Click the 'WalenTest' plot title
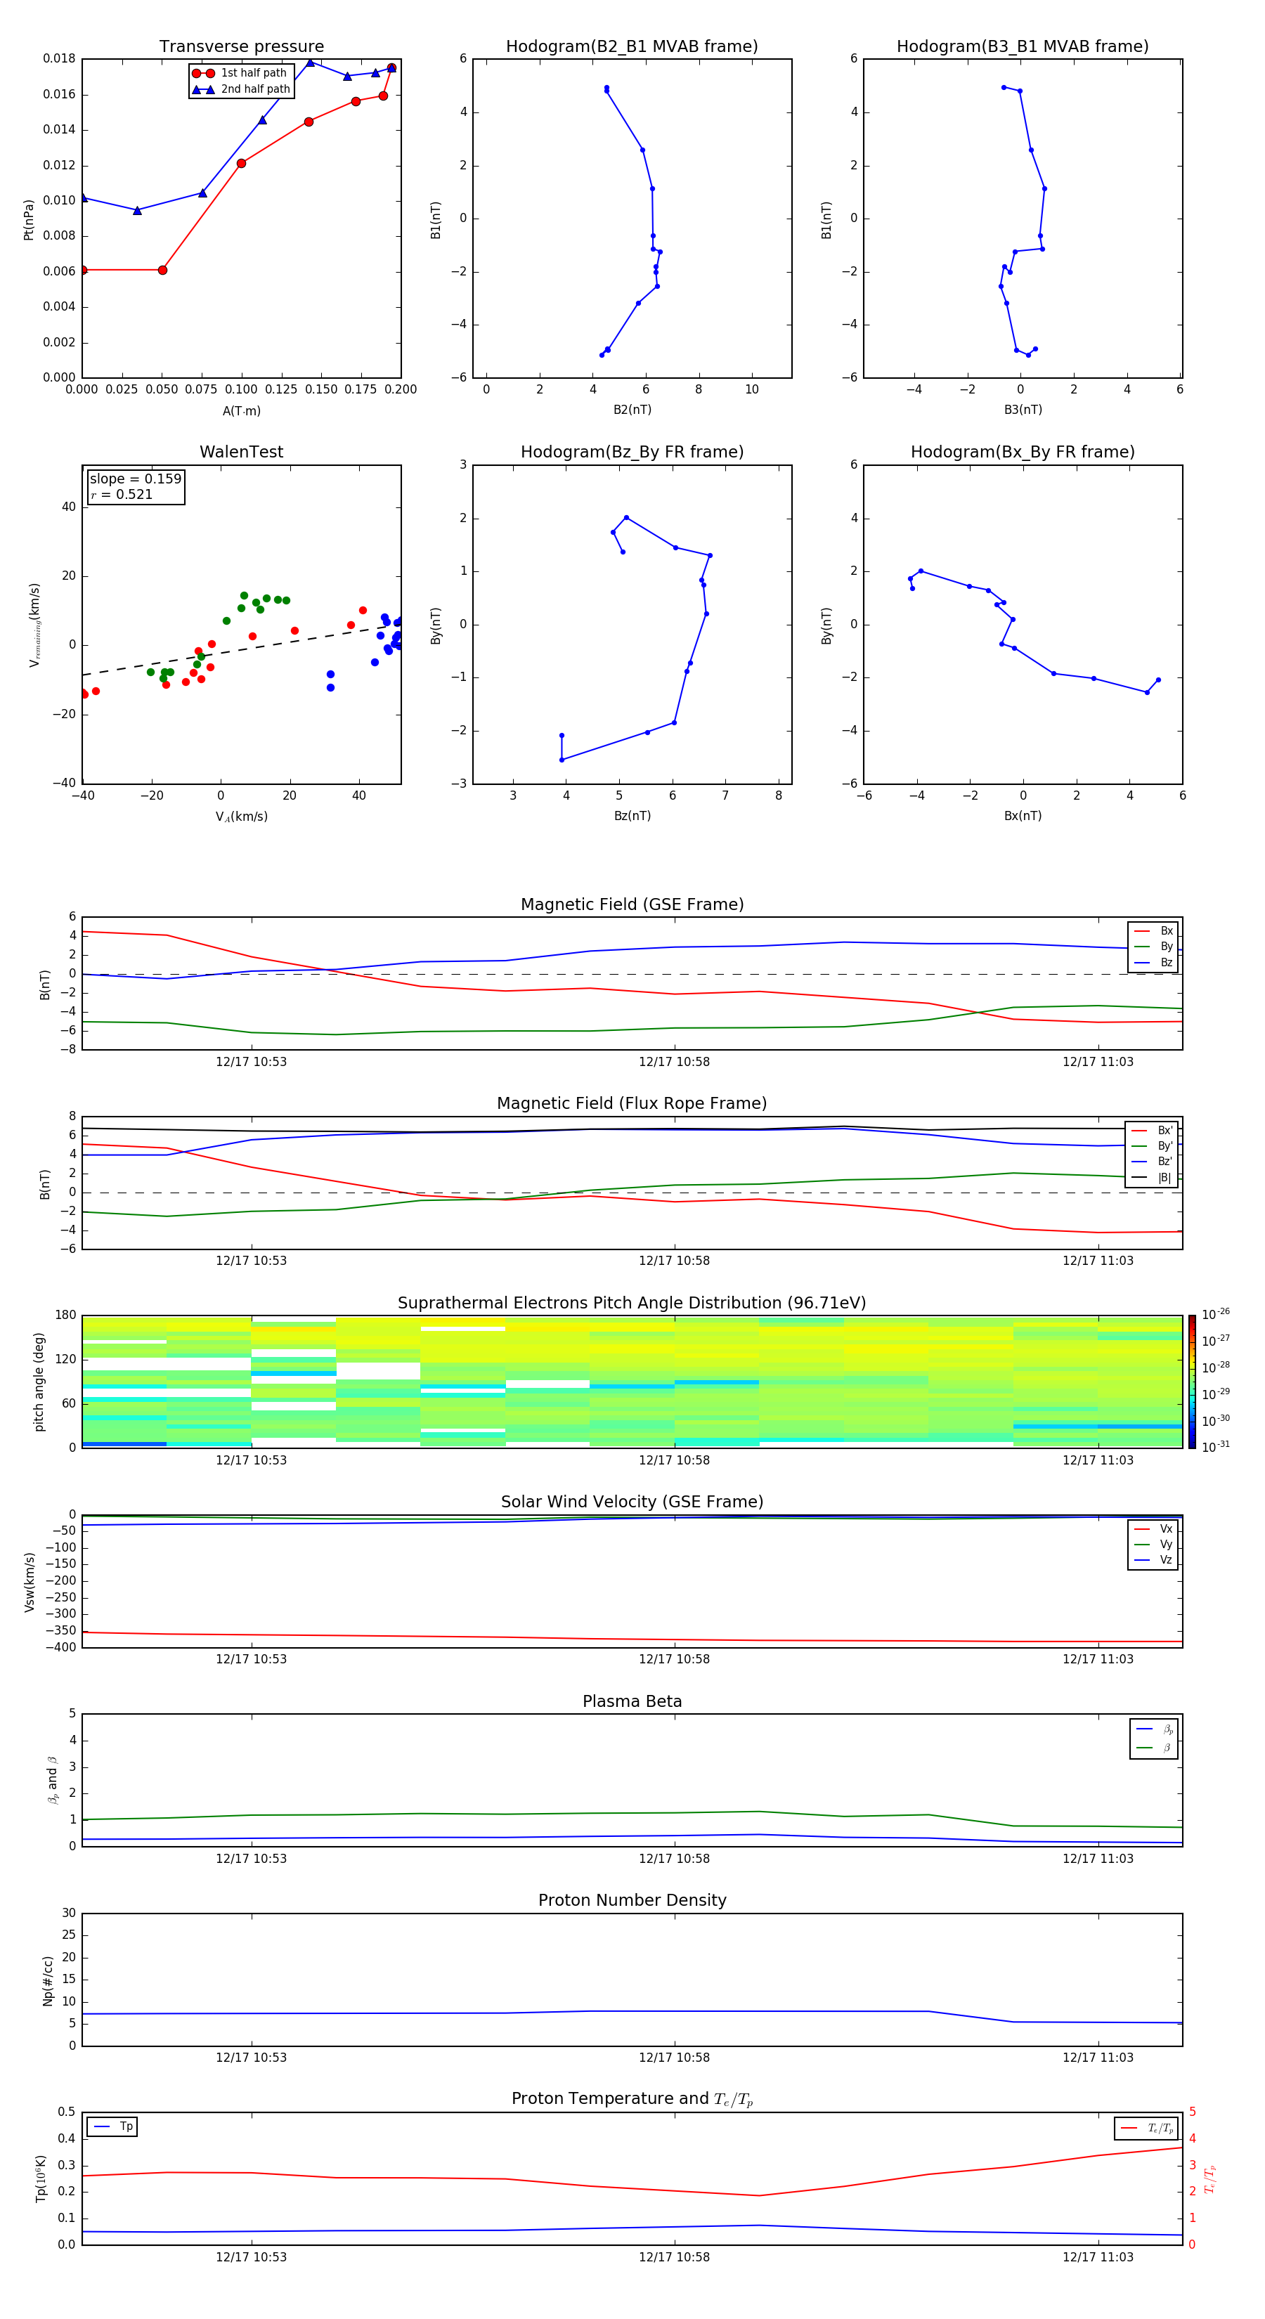This screenshot has width=1265, height=2319. click(x=241, y=452)
